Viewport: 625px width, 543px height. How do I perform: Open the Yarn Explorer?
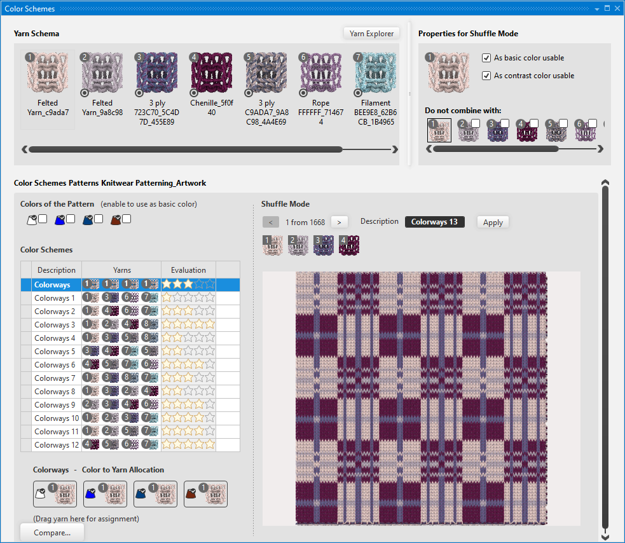pos(371,34)
